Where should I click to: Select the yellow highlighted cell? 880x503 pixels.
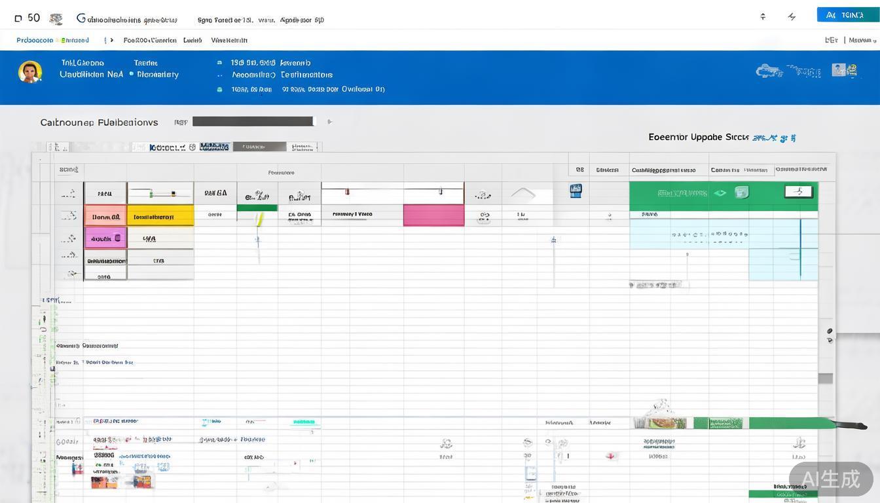(x=160, y=216)
